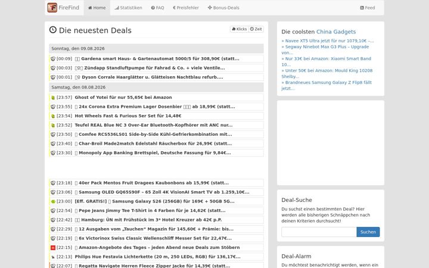This screenshot has height=268, width=429.
Task: Click the Suchen button
Action: point(368,232)
